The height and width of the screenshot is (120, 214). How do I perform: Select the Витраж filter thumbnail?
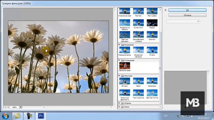(125, 81)
